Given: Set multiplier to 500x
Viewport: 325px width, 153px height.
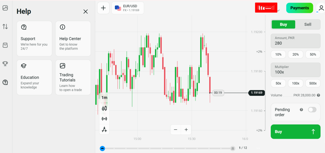Looking at the screenshot, I should point(313,83).
